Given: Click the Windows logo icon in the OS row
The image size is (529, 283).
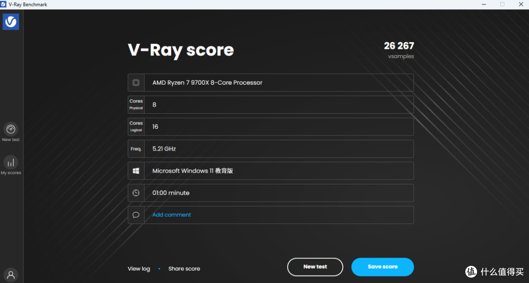Looking at the screenshot, I should tap(136, 171).
